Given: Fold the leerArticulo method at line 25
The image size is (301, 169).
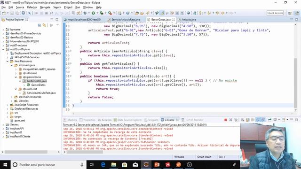Looking at the screenshot, I should click(x=71, y=51).
